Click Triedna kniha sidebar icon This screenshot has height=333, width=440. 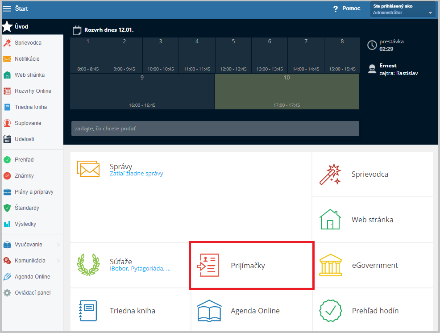tap(7, 107)
